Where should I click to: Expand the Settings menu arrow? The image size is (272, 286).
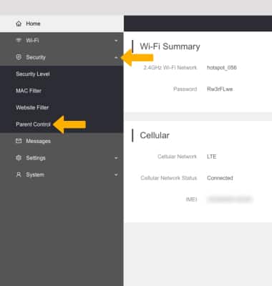click(x=116, y=158)
